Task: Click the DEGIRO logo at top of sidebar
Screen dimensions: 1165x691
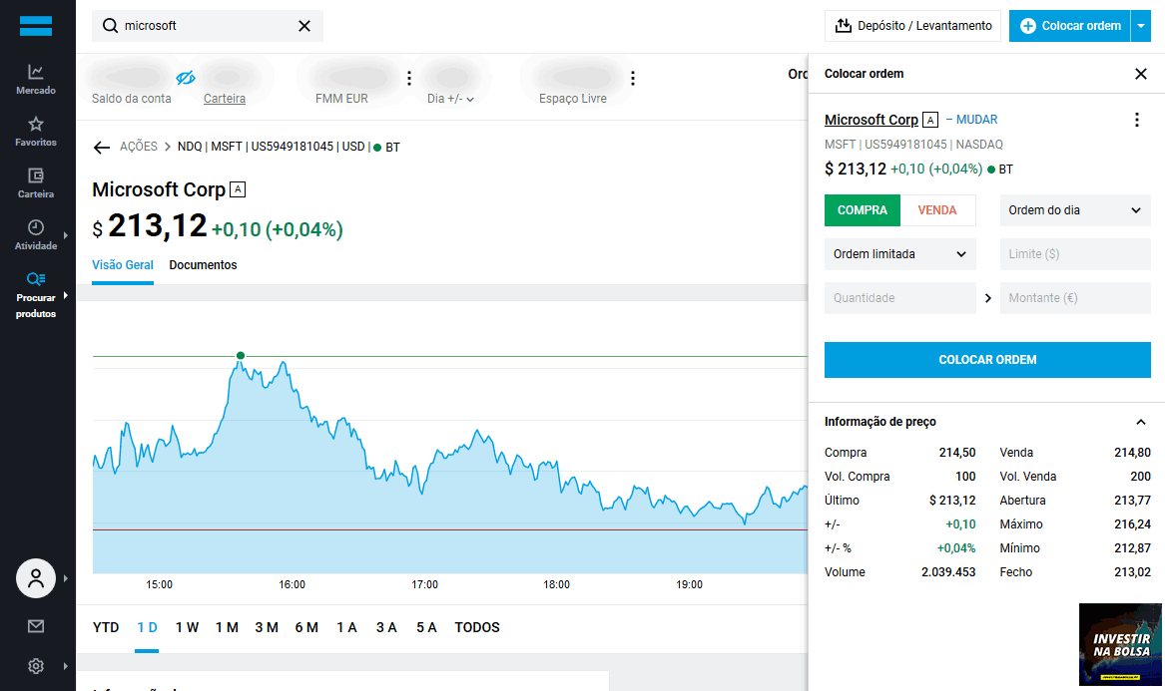Action: pyautogui.click(x=36, y=26)
